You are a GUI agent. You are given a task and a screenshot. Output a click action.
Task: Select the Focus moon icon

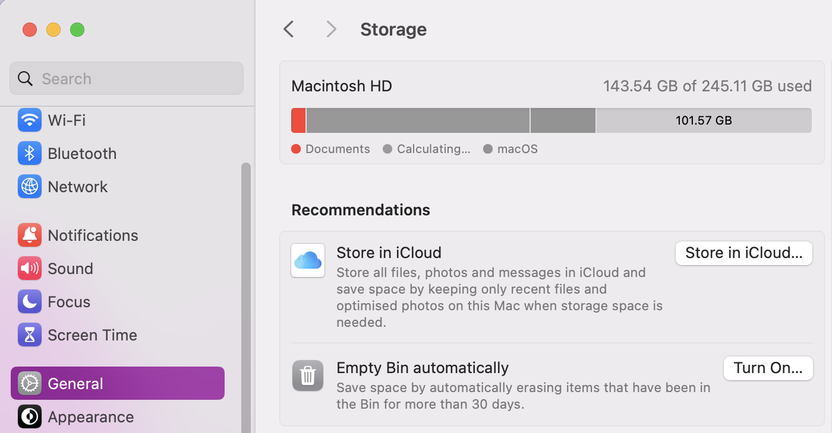[30, 301]
